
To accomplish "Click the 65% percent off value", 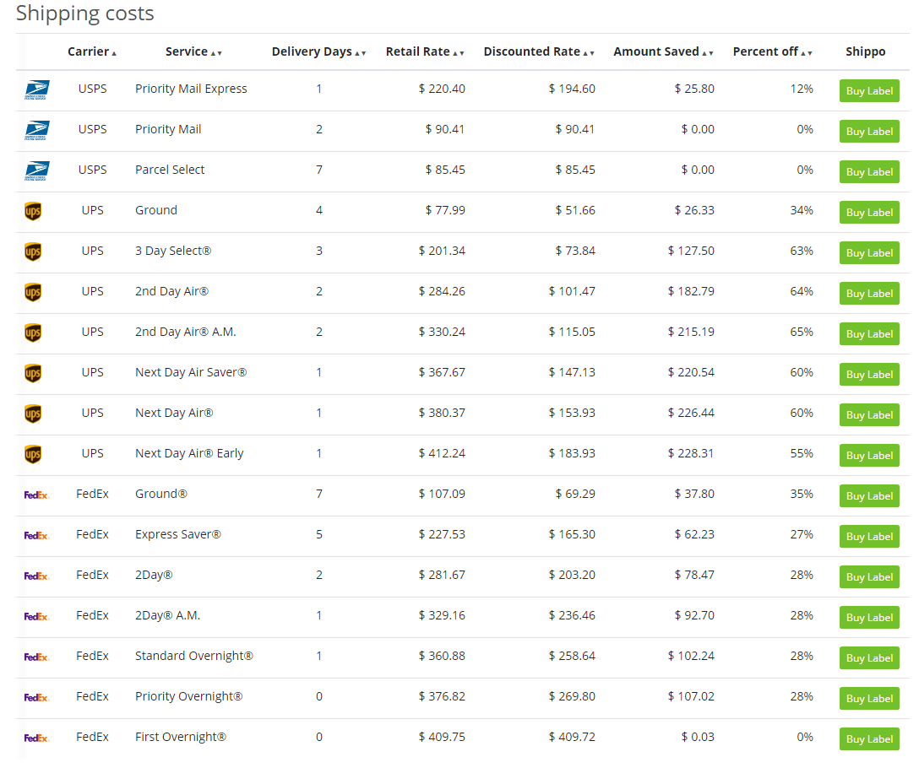I will [802, 332].
